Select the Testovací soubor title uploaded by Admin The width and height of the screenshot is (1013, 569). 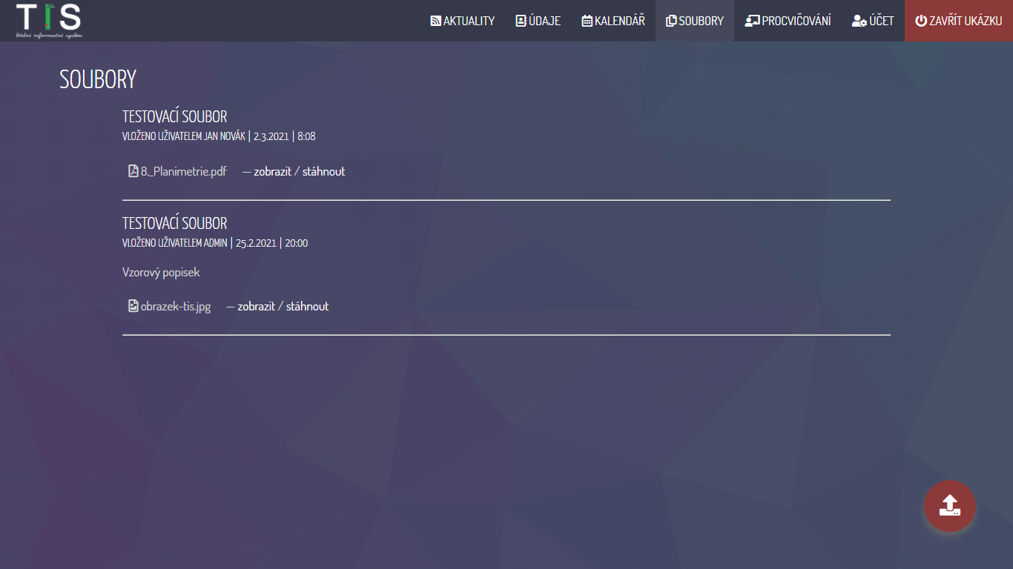[x=174, y=223]
